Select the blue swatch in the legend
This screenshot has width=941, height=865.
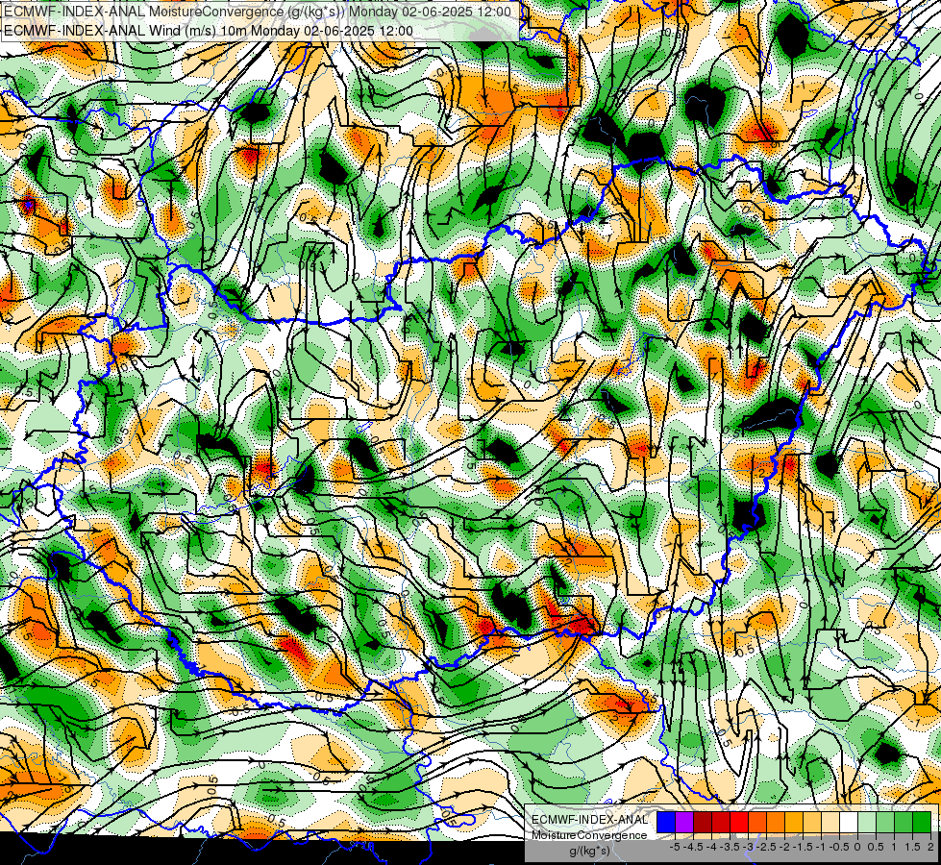pos(666,822)
